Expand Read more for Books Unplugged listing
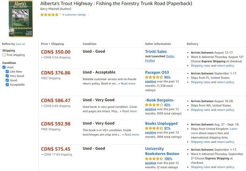Image resolution: width=246 pixels, height=171 pixels. click(x=132, y=134)
